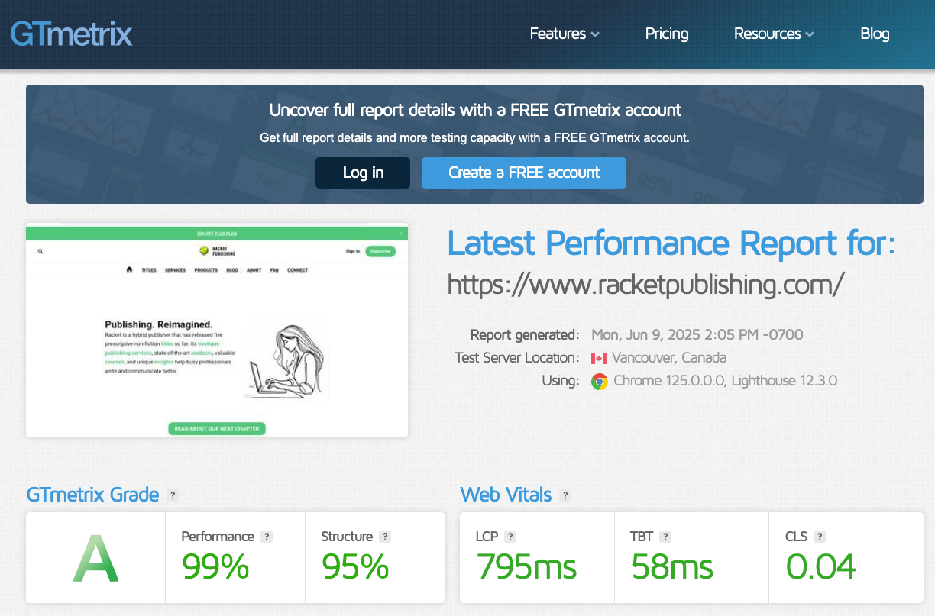Click the Log in button

pos(363,173)
